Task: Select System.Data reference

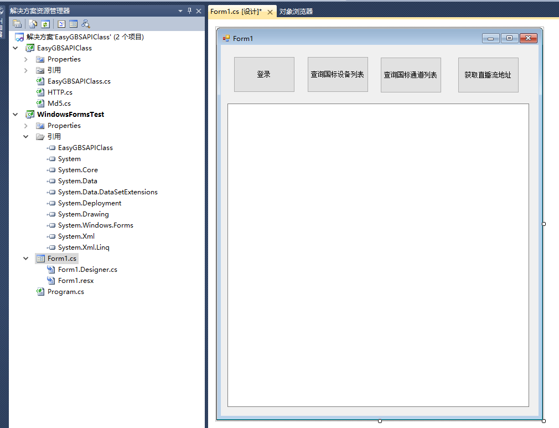Action: coord(77,181)
